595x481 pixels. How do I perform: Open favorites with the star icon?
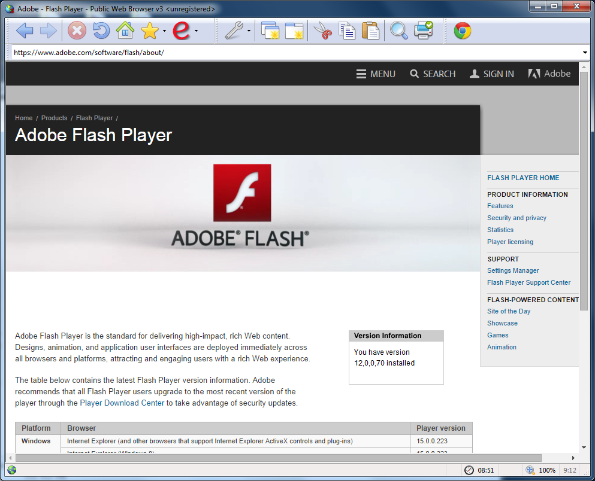point(150,31)
